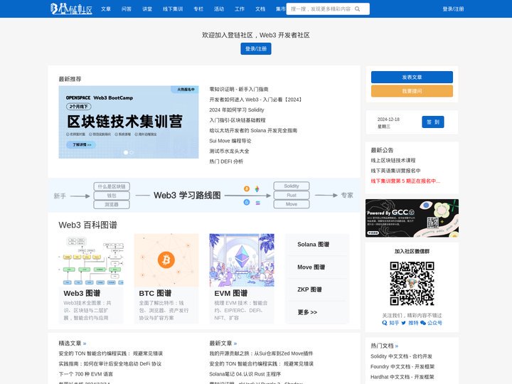
Task: Click the 什么是区块链 roadmap box
Action: (x=112, y=186)
